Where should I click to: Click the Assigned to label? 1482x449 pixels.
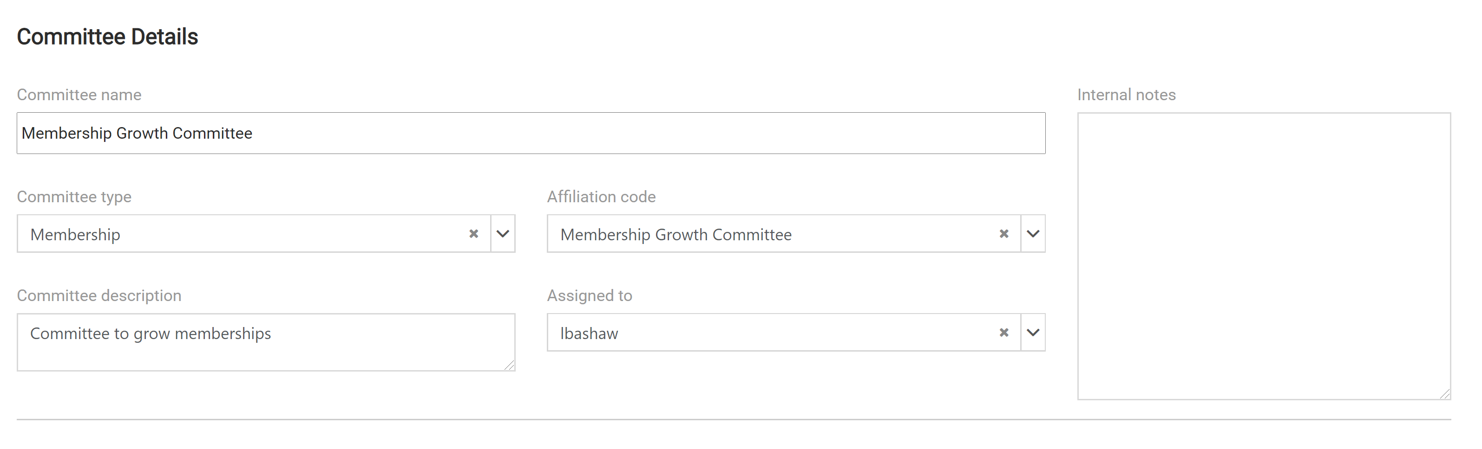pos(589,295)
